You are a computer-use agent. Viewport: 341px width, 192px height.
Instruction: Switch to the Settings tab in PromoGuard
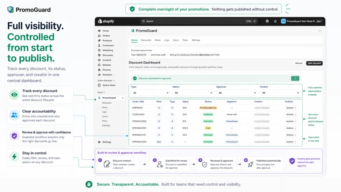pyautogui.click(x=196, y=40)
